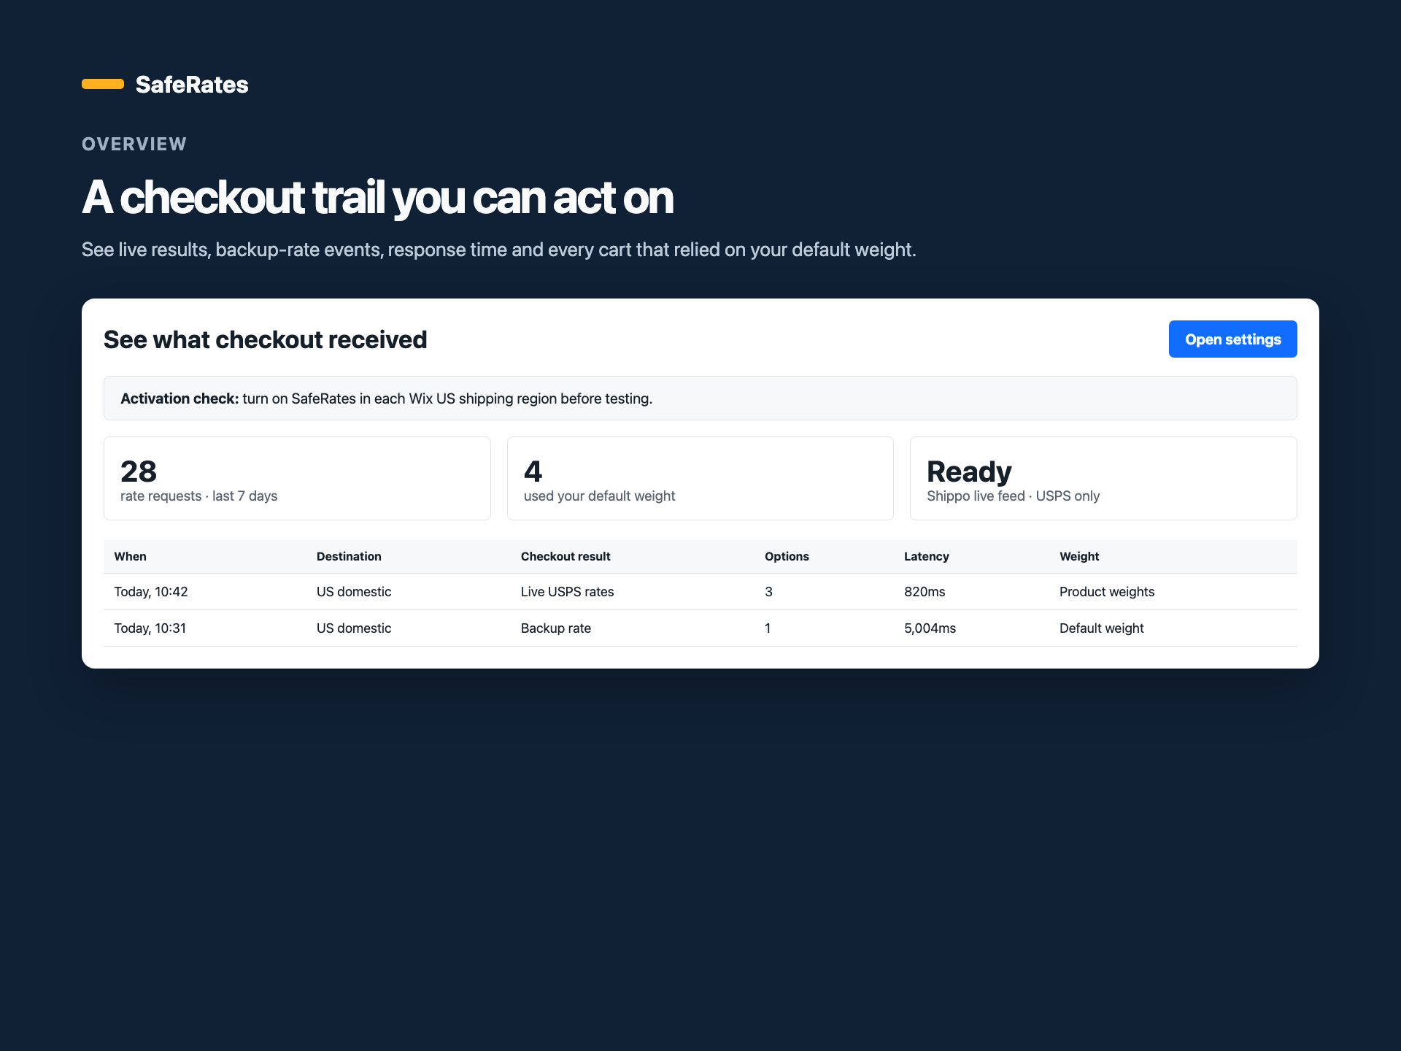Select the Today, 10:31 table row

pyautogui.click(x=700, y=628)
